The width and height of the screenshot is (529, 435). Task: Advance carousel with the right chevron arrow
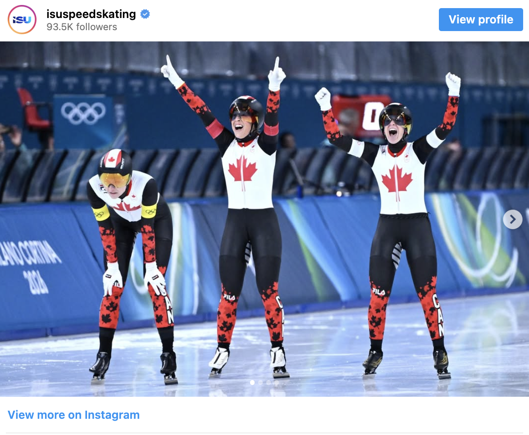coord(512,219)
